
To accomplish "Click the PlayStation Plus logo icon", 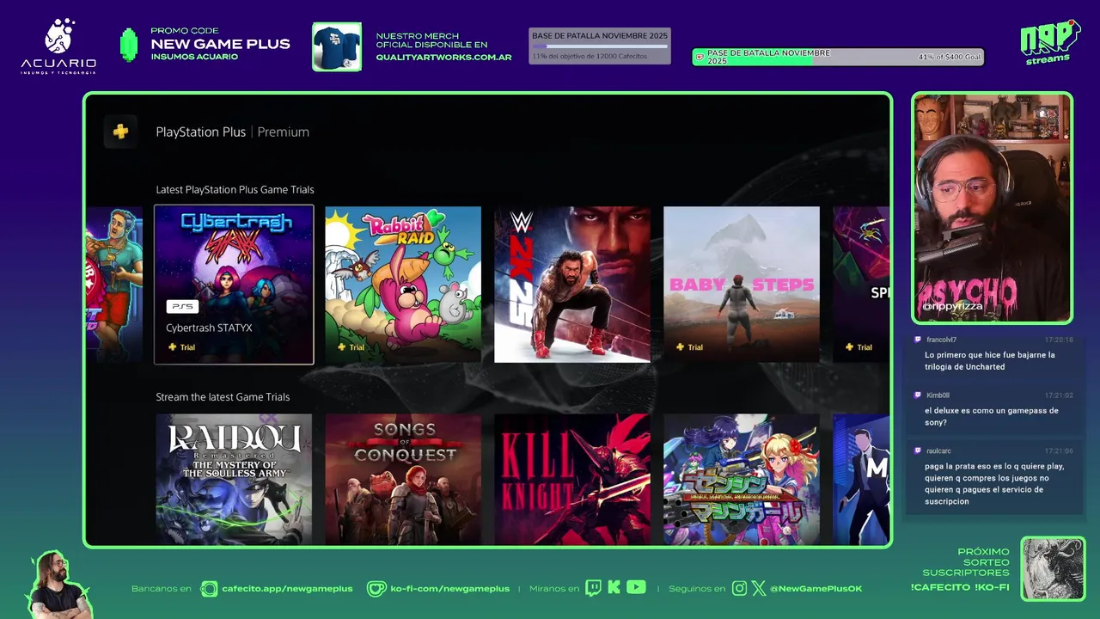I will coord(120,132).
